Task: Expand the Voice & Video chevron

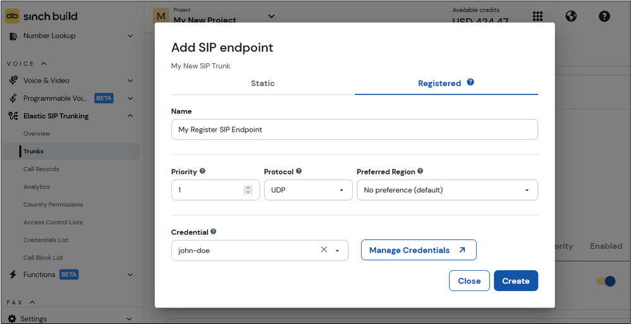Action: point(130,80)
